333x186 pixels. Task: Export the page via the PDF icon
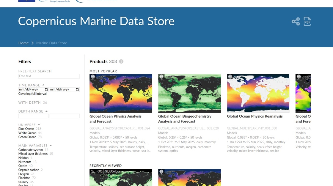click(307, 21)
